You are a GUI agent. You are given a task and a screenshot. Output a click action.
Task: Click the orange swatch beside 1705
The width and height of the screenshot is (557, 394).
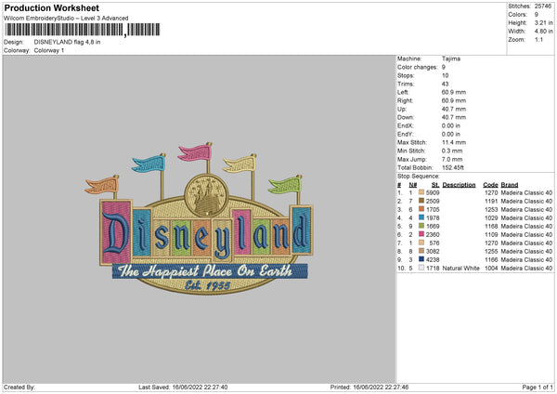[421, 209]
